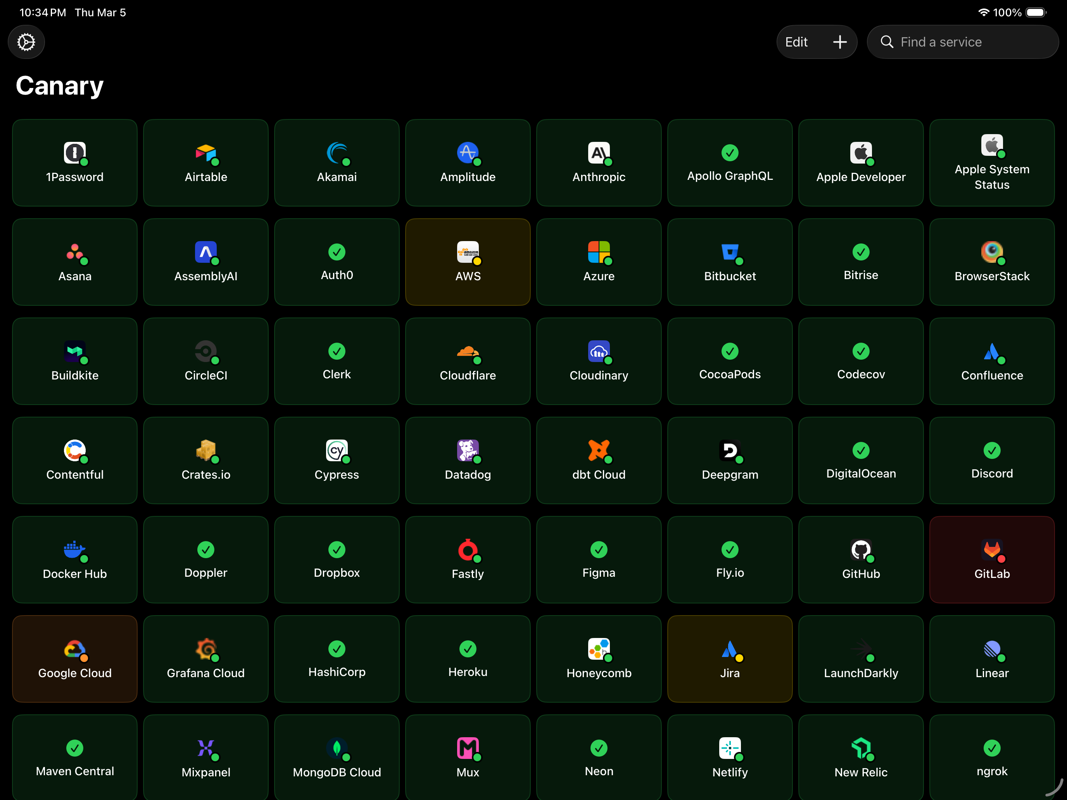The height and width of the screenshot is (800, 1067).
Task: Open the Maven Central status card
Action: pos(75,758)
